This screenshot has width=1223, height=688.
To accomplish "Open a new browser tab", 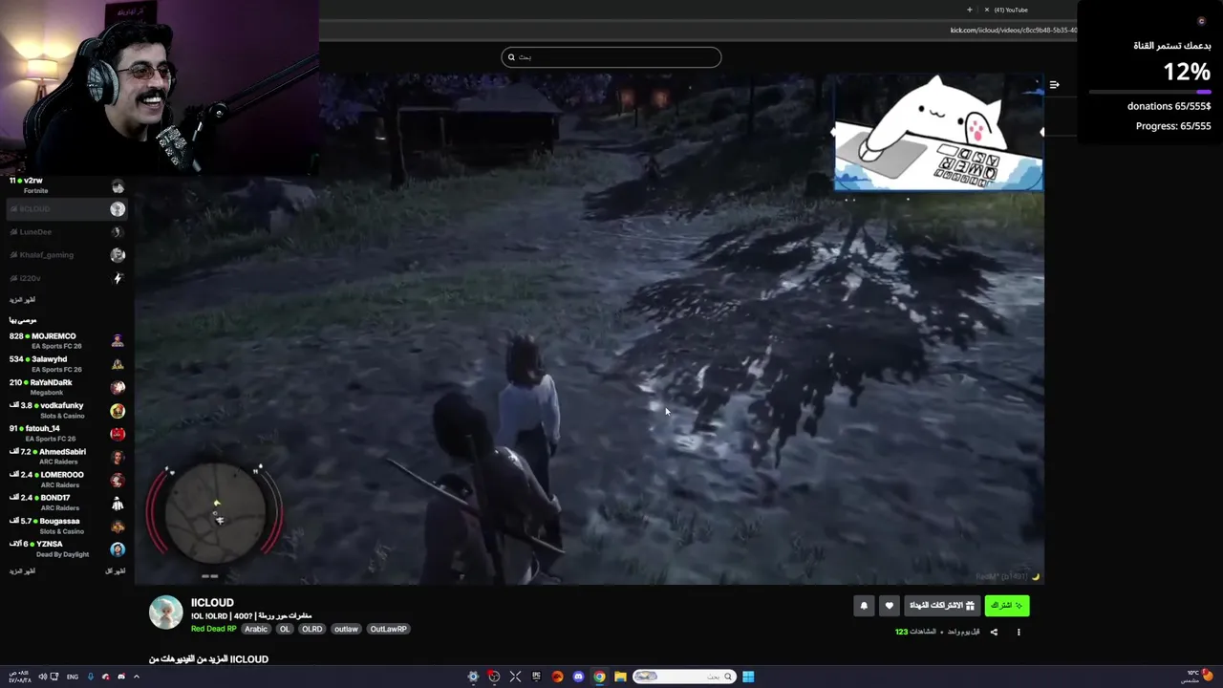I will (969, 10).
